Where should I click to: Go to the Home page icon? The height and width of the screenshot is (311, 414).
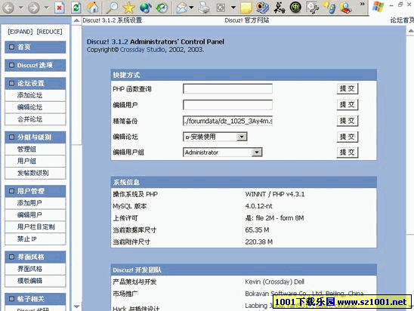click(92, 8)
